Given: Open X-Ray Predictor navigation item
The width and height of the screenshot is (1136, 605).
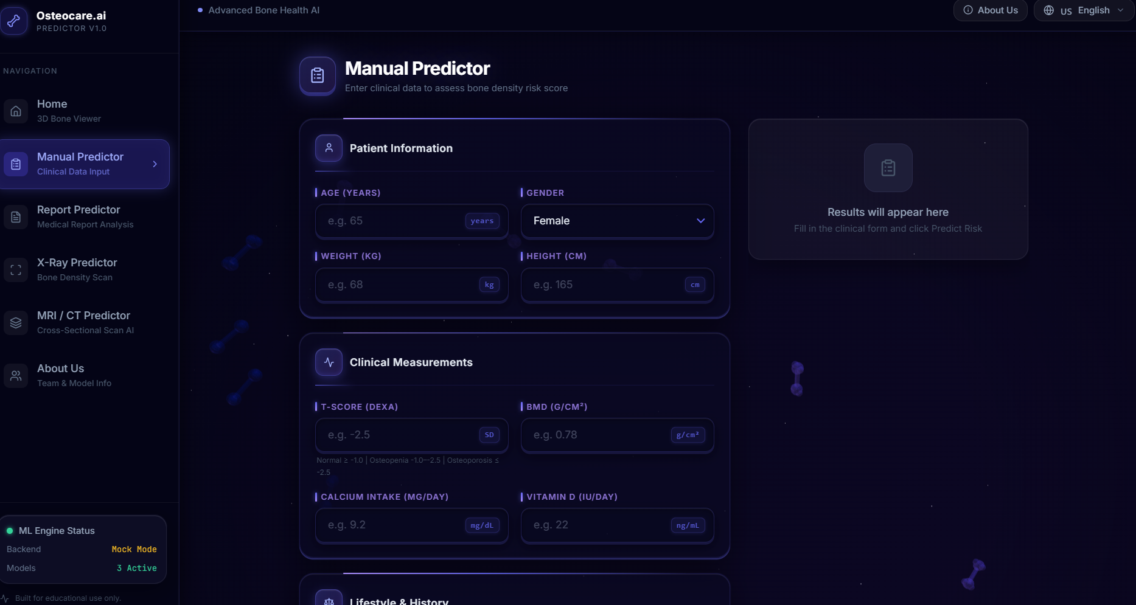Looking at the screenshot, I should pyautogui.click(x=85, y=270).
